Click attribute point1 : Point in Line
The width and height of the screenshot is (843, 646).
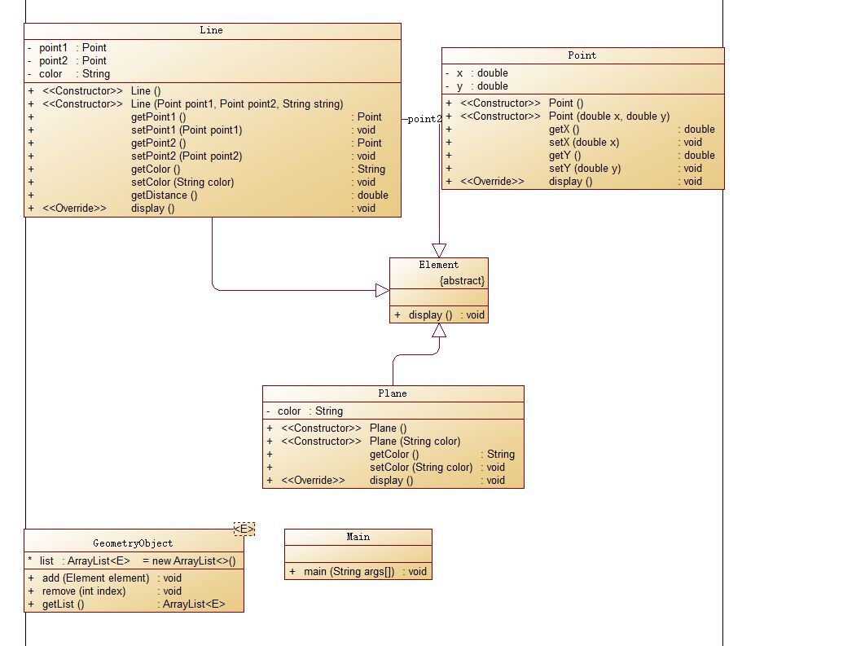coord(68,48)
